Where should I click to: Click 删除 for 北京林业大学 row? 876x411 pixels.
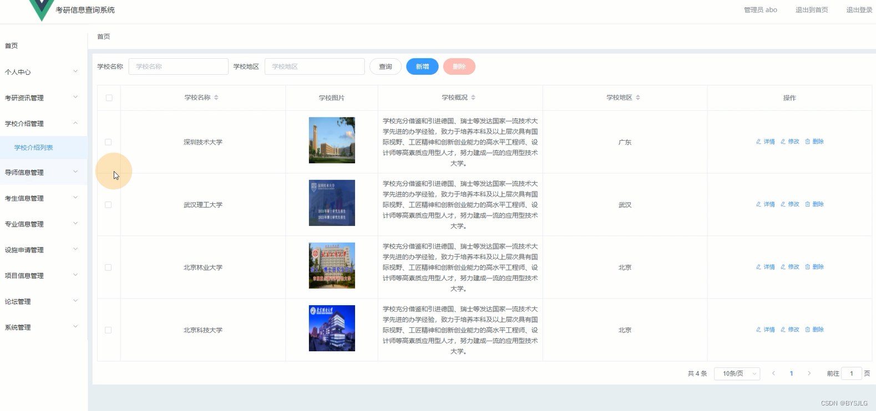(x=814, y=267)
